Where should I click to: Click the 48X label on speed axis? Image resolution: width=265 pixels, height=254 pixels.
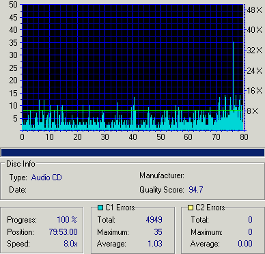pos(255,10)
